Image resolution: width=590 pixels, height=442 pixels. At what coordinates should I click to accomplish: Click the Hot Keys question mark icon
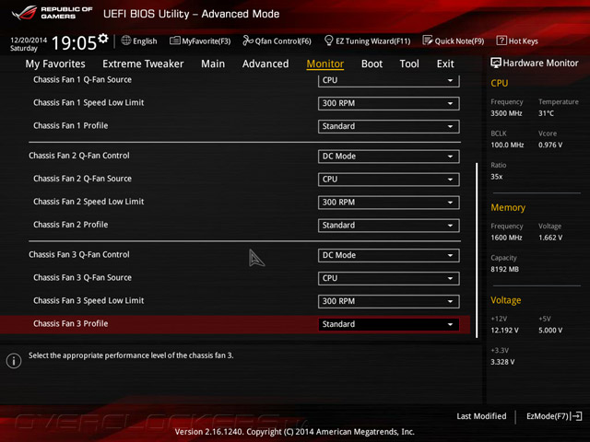(x=501, y=41)
